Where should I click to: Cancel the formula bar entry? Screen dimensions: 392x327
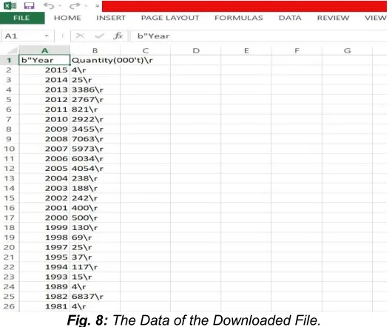80,36
